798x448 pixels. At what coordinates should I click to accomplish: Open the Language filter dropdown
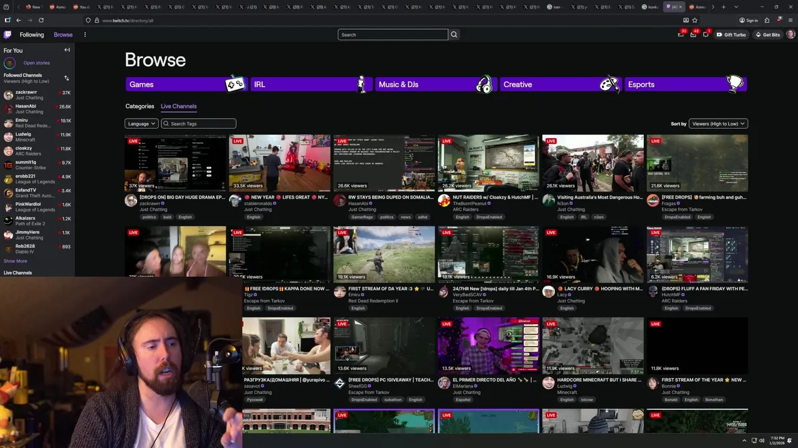point(142,124)
